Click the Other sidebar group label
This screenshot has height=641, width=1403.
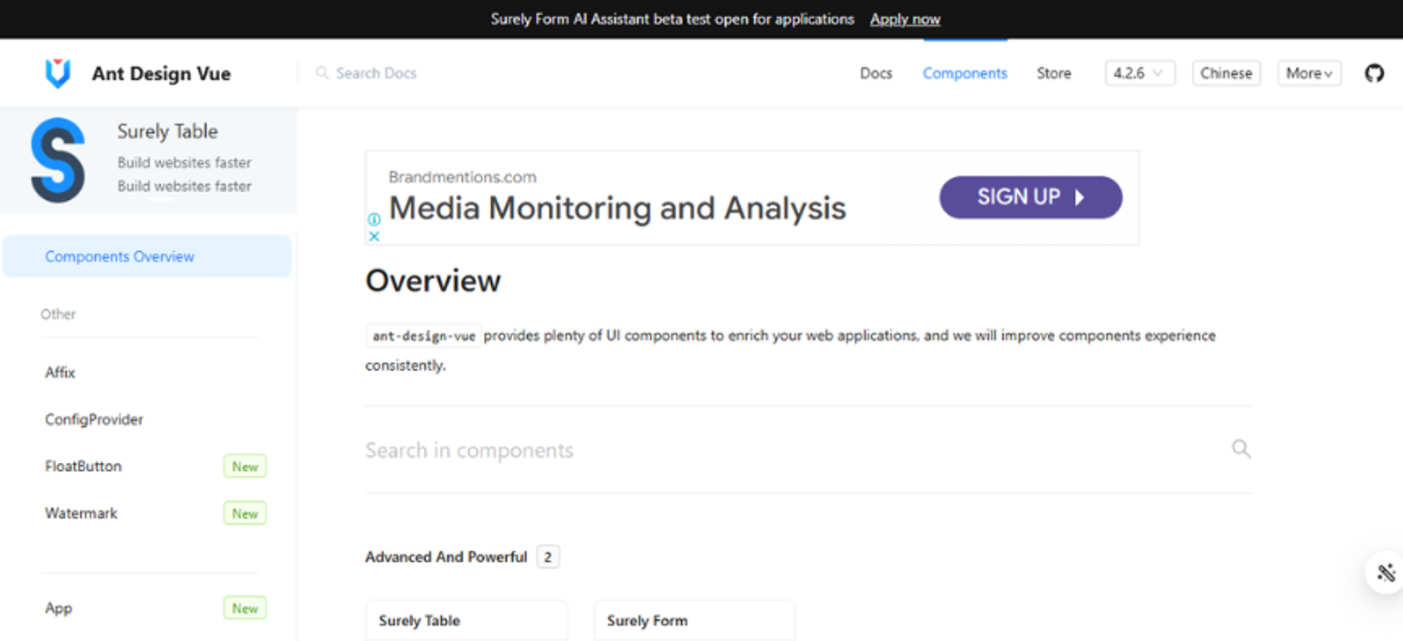click(x=58, y=314)
